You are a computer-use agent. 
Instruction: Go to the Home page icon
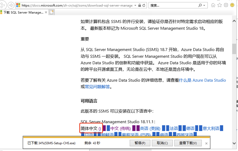point(213,5)
